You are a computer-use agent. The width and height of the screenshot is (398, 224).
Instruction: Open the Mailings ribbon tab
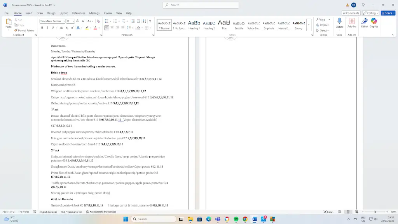tap(94, 13)
